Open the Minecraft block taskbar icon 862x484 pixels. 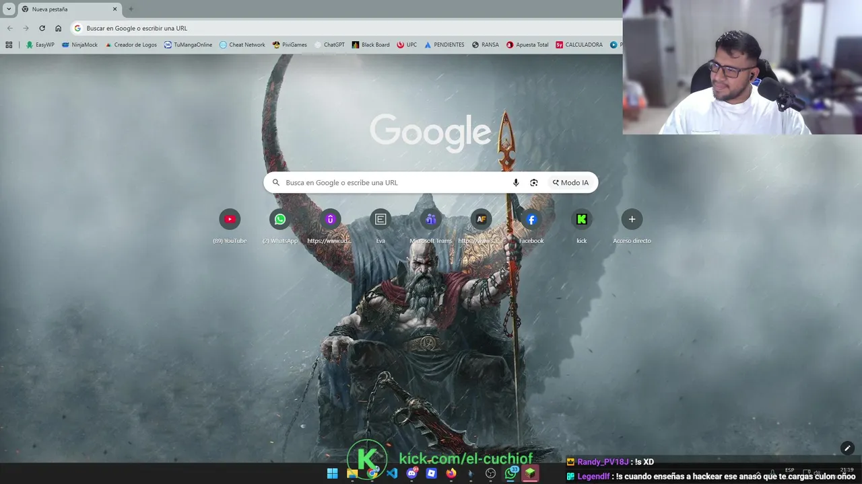(530, 473)
